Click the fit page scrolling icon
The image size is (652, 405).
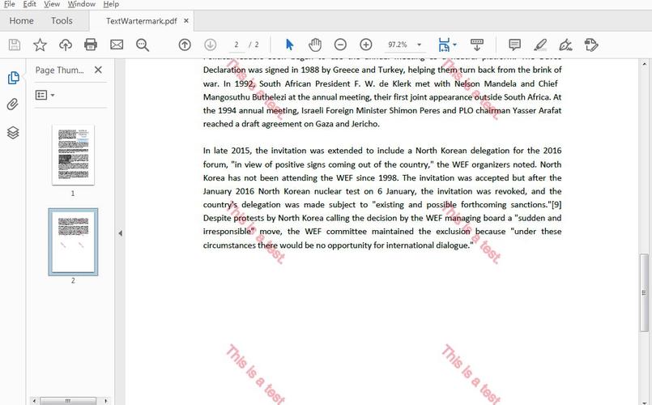tap(444, 45)
